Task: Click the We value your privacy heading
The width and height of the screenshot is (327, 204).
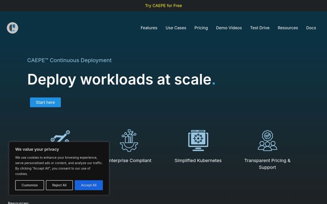Action: coord(37,150)
